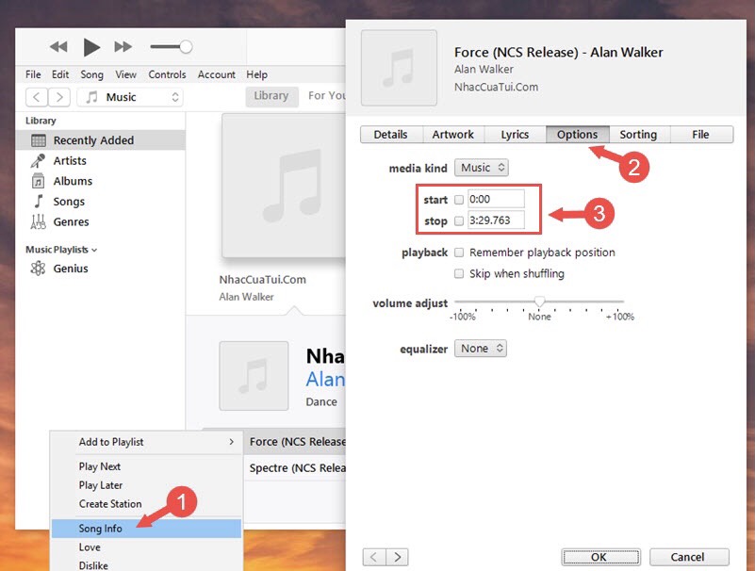Click the forward navigation arrow in iTunes

[59, 97]
